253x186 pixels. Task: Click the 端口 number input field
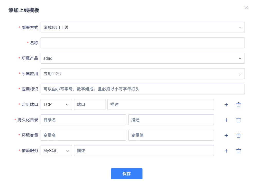[89, 104]
